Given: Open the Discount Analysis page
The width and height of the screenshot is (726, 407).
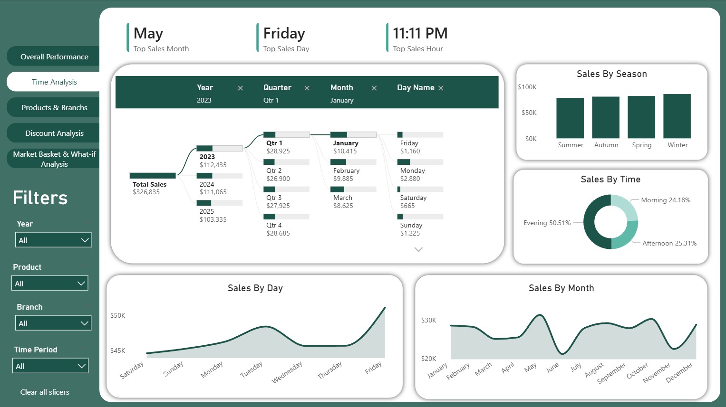Looking at the screenshot, I should click(x=54, y=133).
